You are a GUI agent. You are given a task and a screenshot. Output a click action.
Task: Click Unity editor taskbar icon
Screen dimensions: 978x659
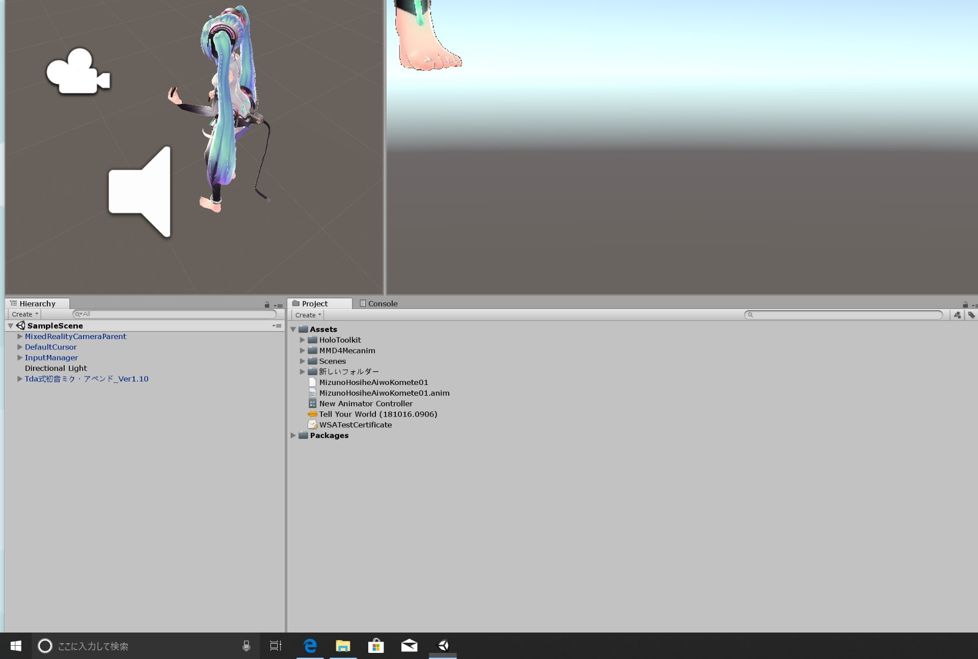443,646
